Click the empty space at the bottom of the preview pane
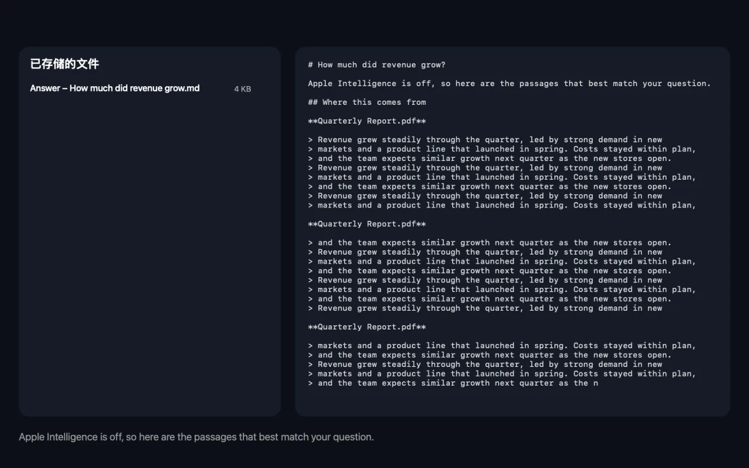749x468 pixels. (x=513, y=401)
